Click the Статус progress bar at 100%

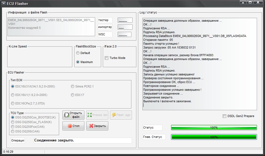(214, 127)
